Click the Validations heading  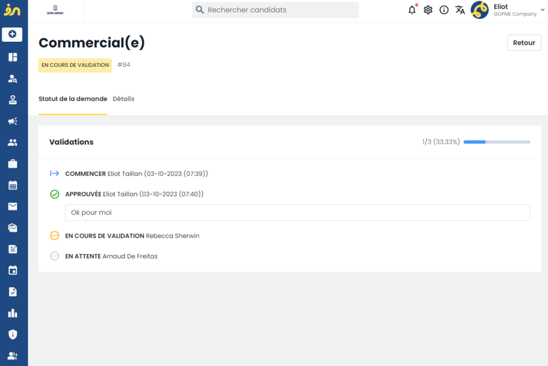(x=71, y=142)
